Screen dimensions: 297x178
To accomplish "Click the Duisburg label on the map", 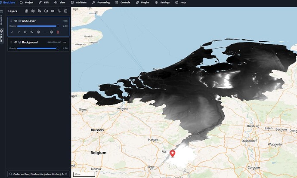I will click(253, 126).
